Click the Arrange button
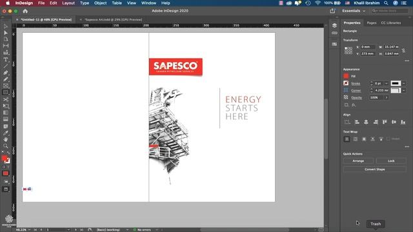This screenshot has width=413, height=232. click(x=358, y=161)
